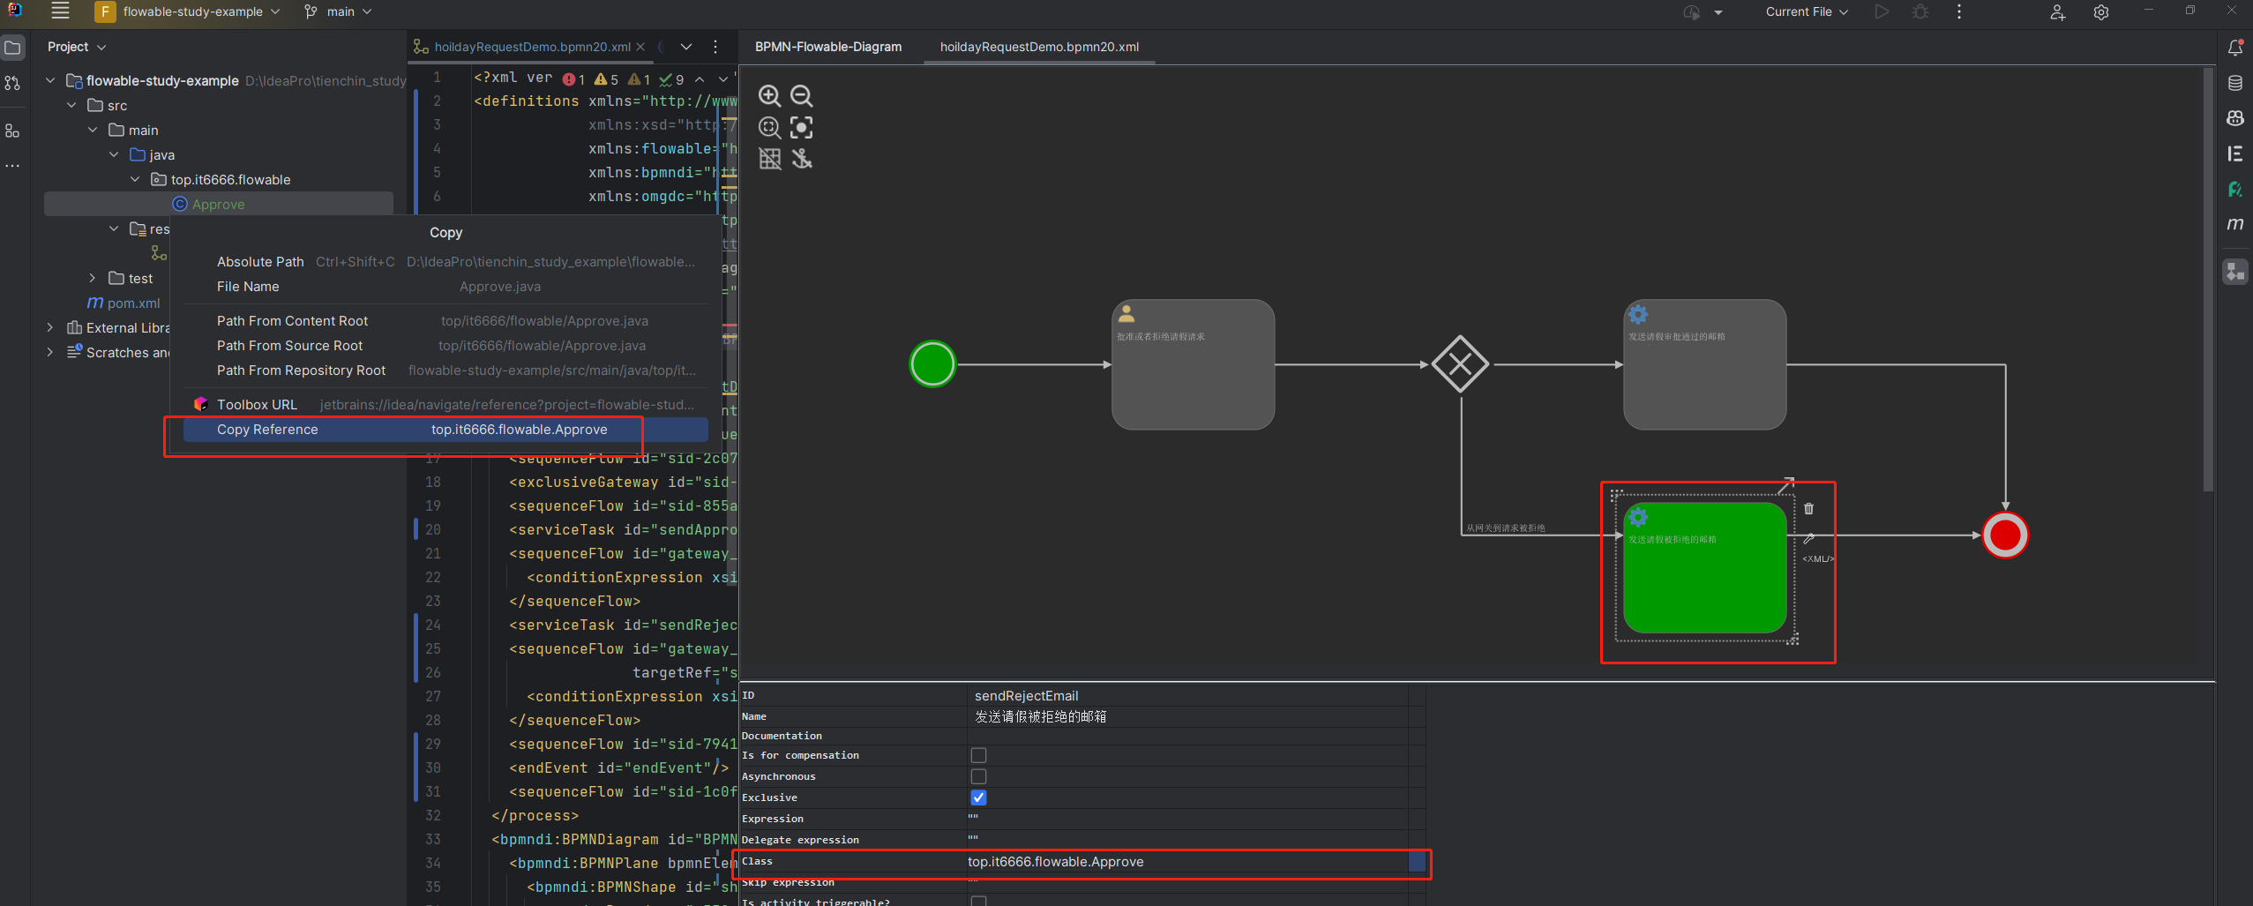Enable the Is for compensation checkbox
The height and width of the screenshot is (906, 2253).
pyautogui.click(x=978, y=755)
